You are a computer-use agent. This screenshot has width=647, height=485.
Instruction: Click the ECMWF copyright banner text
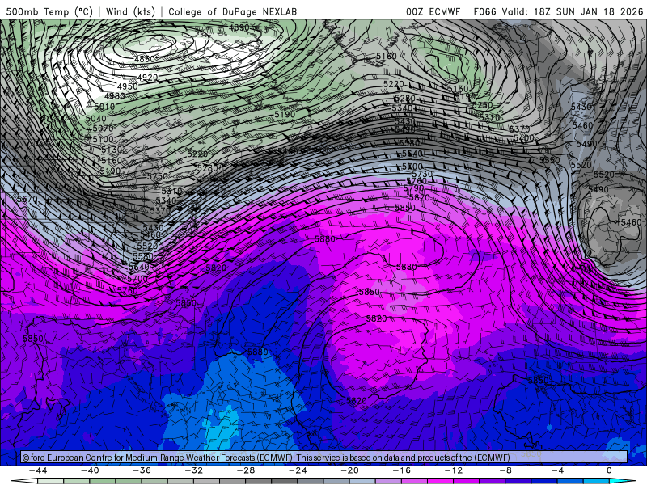[266, 458]
